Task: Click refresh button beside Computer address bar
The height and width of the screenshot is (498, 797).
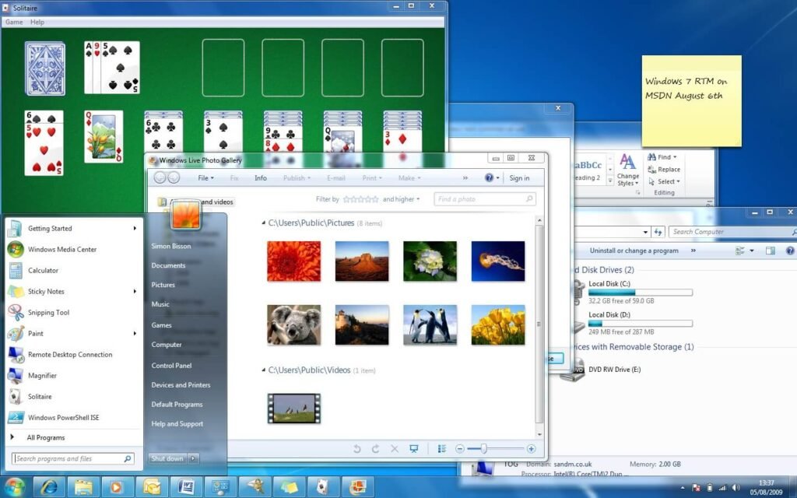Action: pos(658,232)
